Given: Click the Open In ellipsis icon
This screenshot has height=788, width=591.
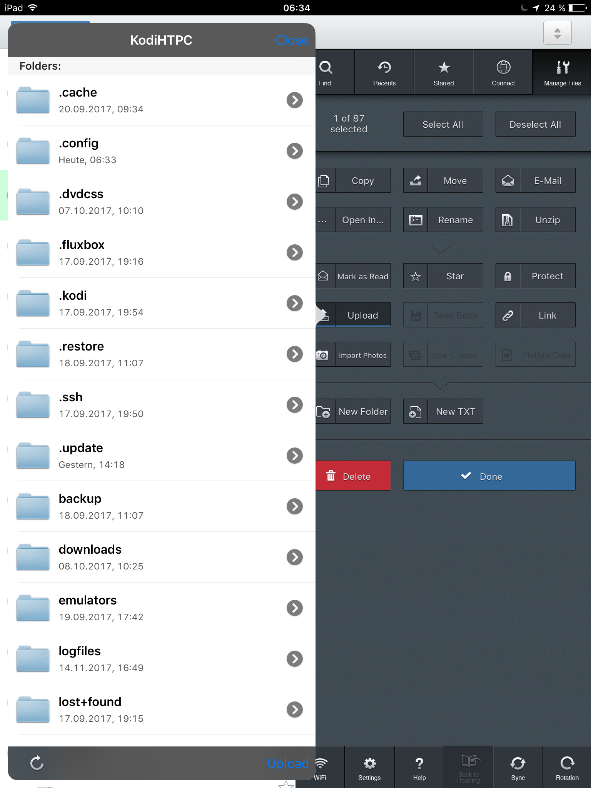Looking at the screenshot, I should tap(322, 220).
